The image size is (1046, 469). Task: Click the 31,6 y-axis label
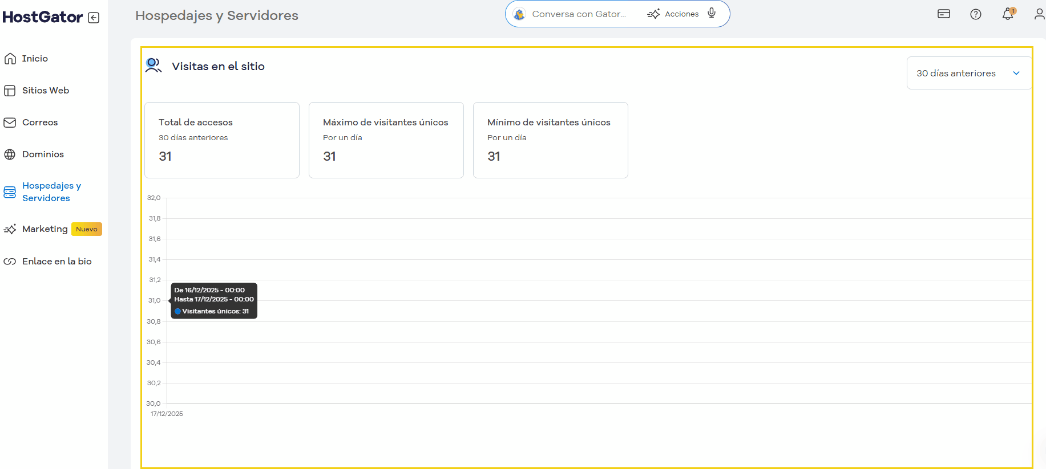click(x=155, y=239)
